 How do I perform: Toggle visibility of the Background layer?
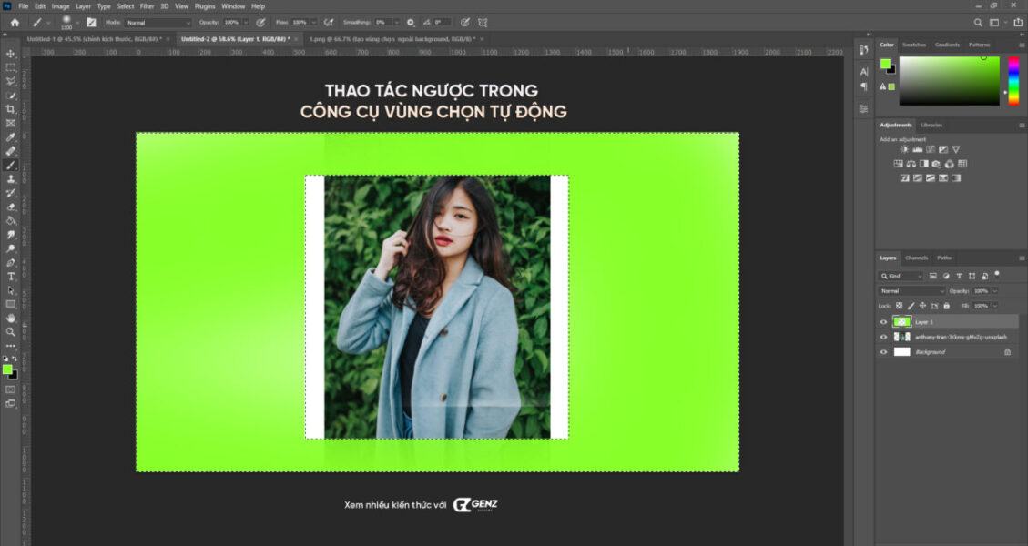point(883,351)
